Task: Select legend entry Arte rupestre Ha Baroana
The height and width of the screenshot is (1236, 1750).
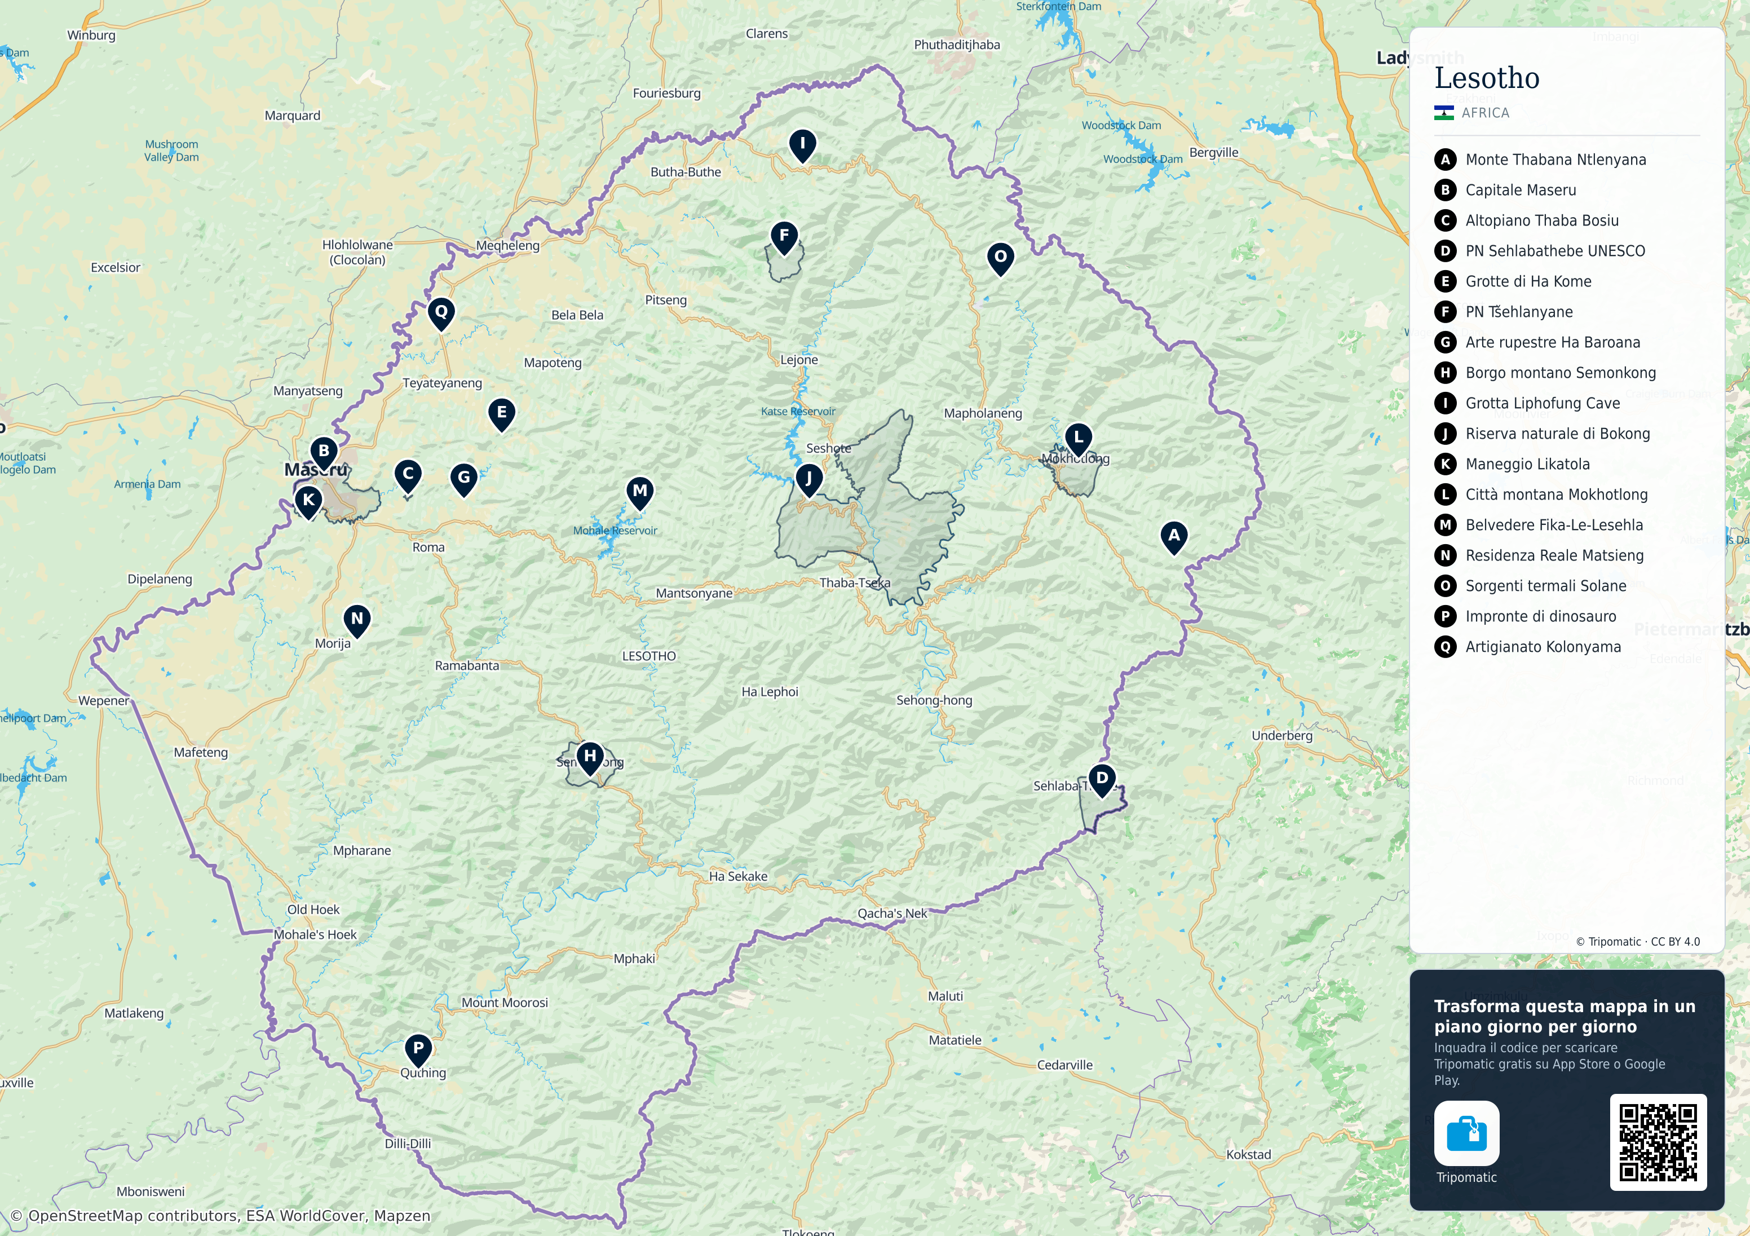Action: (x=1537, y=342)
